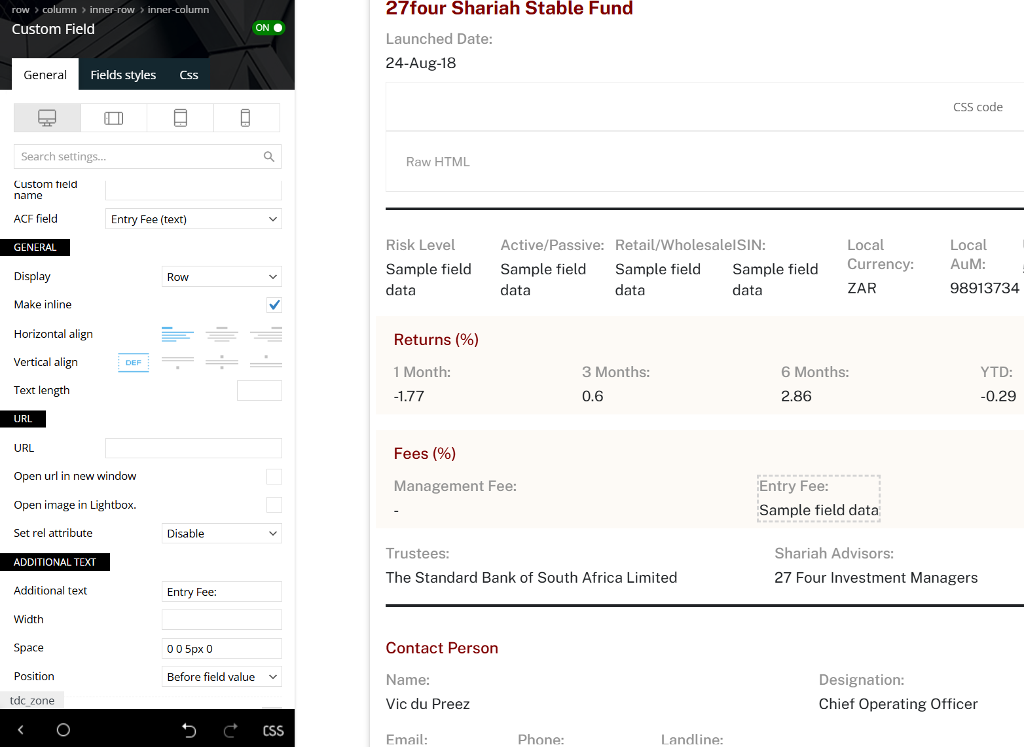
Task: Navigate to row in breadcrumb
Action: click(20, 10)
